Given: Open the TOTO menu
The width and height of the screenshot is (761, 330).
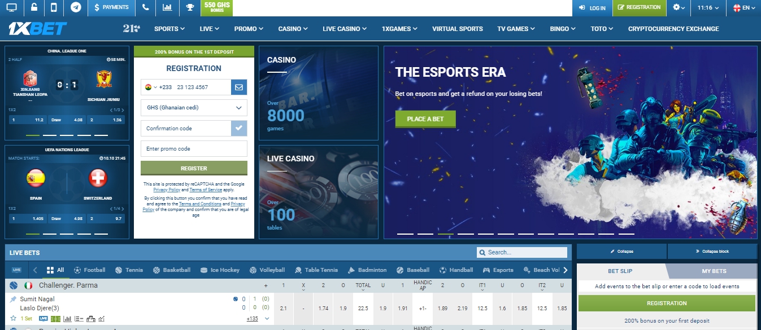Looking at the screenshot, I should click(x=602, y=29).
